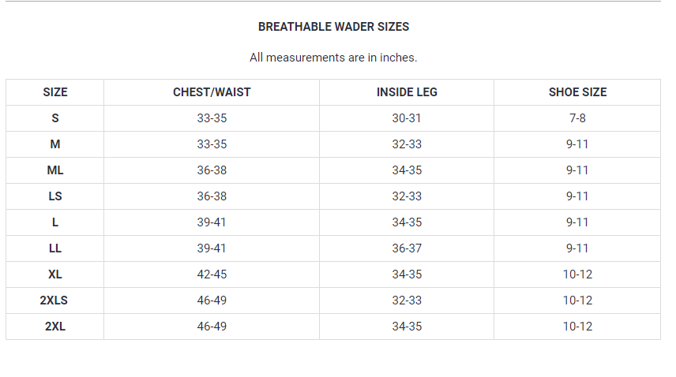Screen dimensions: 676x377
Task: Select the ML size row label
Action: [x=55, y=170]
